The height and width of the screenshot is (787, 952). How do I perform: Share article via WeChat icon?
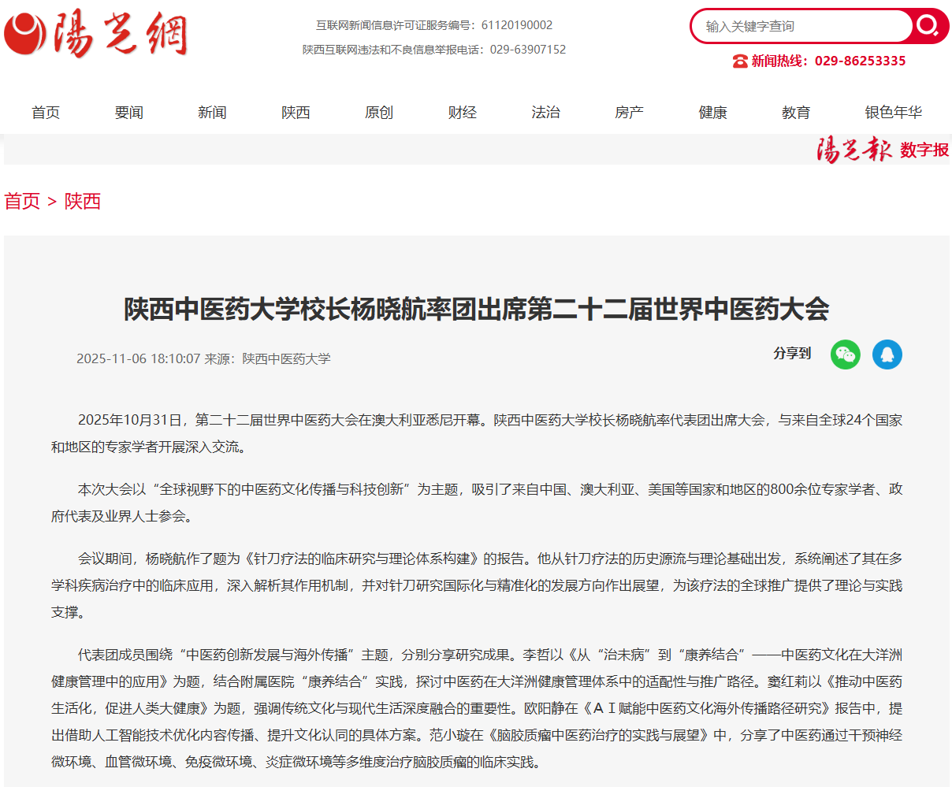point(845,355)
